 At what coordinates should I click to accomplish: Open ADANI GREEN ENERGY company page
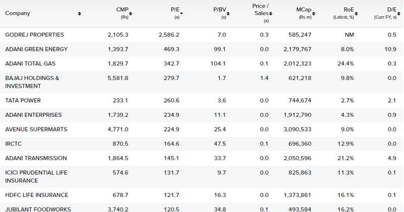point(36,49)
